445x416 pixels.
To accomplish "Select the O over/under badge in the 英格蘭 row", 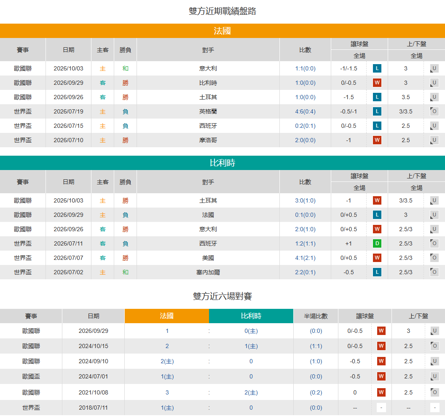I will pyautogui.click(x=434, y=111).
